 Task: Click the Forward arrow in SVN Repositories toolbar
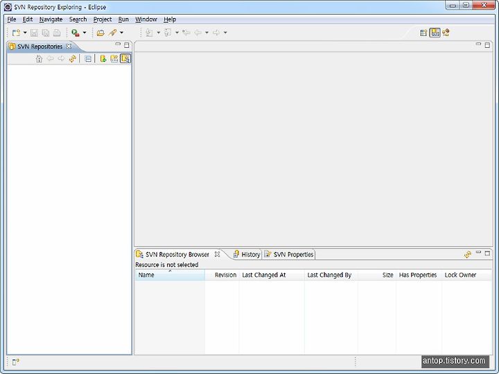click(x=61, y=58)
